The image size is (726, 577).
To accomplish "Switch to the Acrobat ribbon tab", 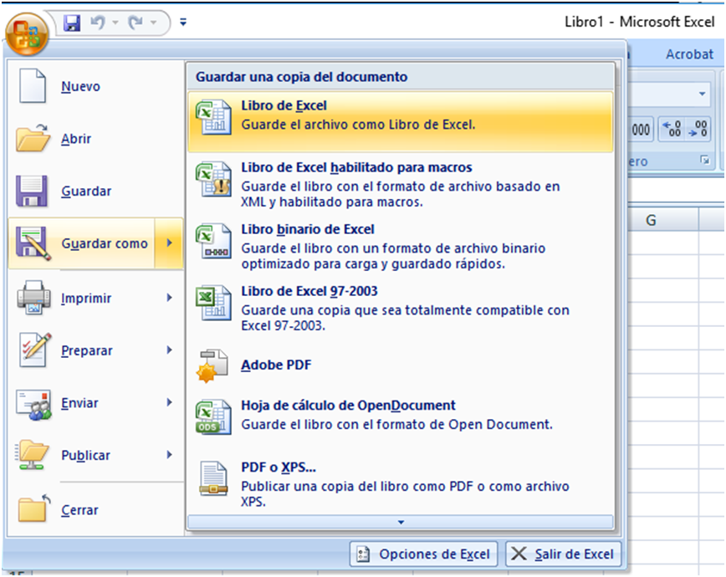I will 689,54.
